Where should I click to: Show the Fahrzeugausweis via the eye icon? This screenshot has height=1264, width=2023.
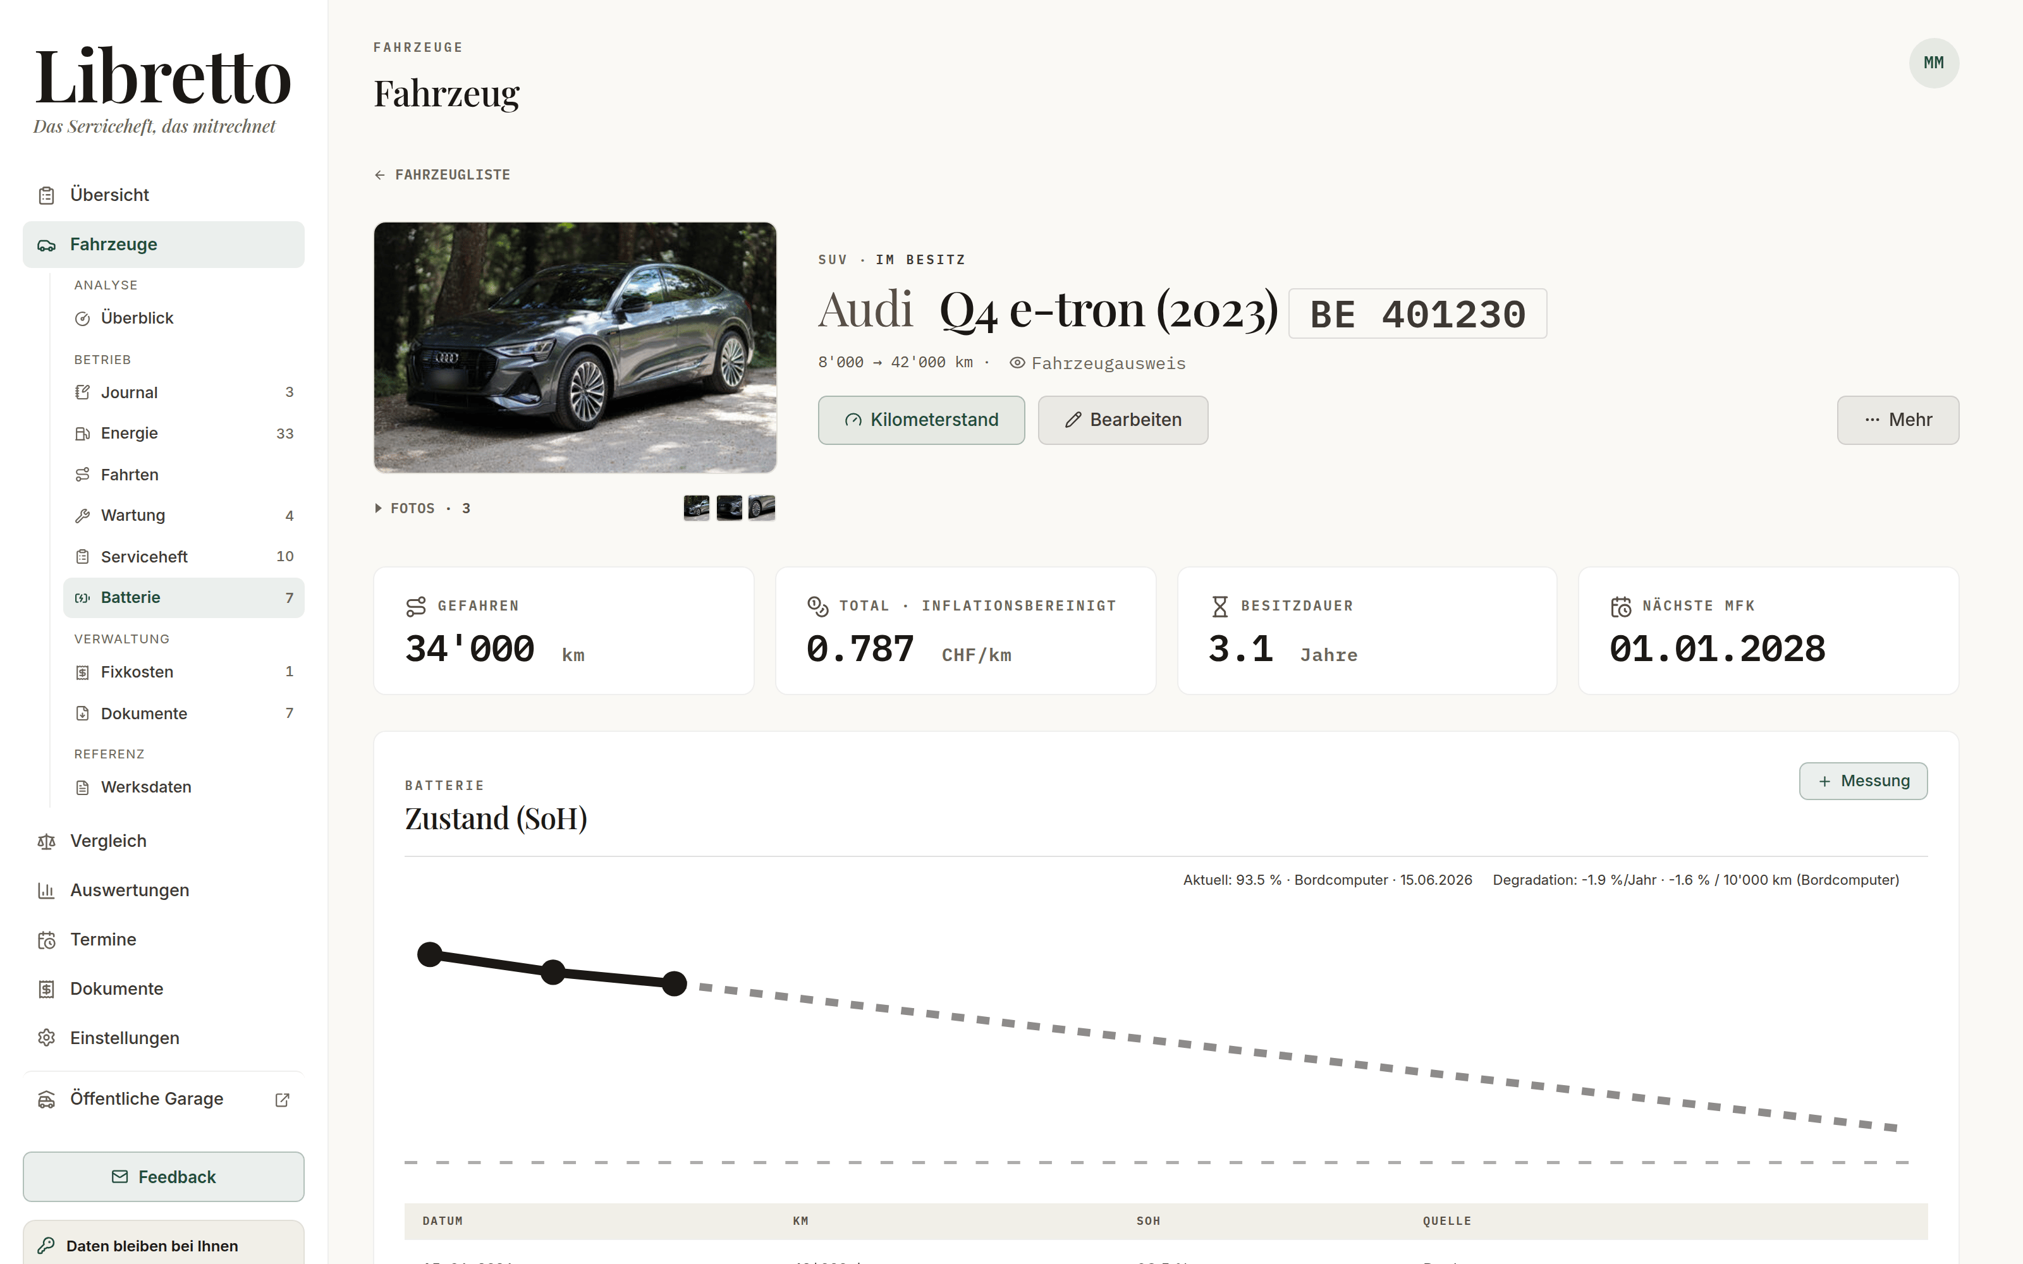tap(1017, 363)
